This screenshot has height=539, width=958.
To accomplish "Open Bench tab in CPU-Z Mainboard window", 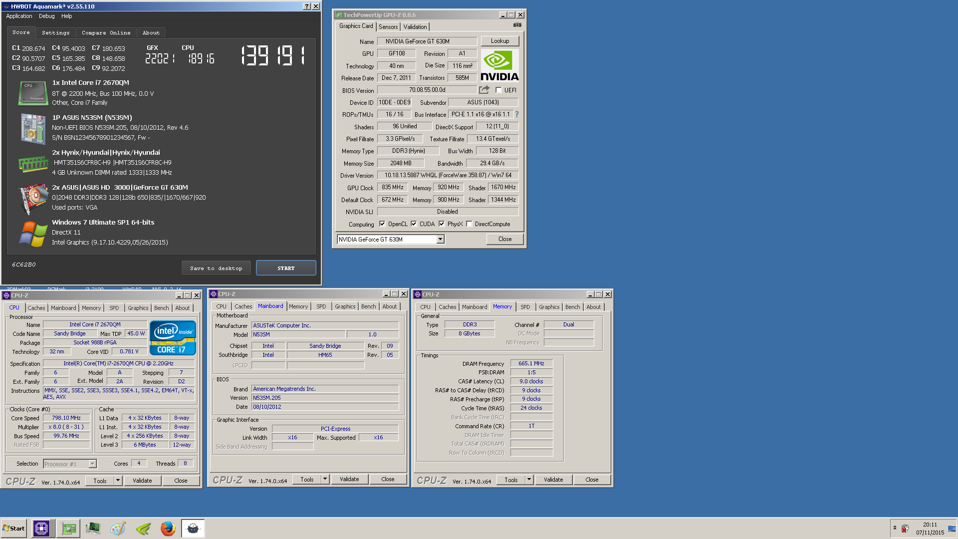I will point(369,306).
